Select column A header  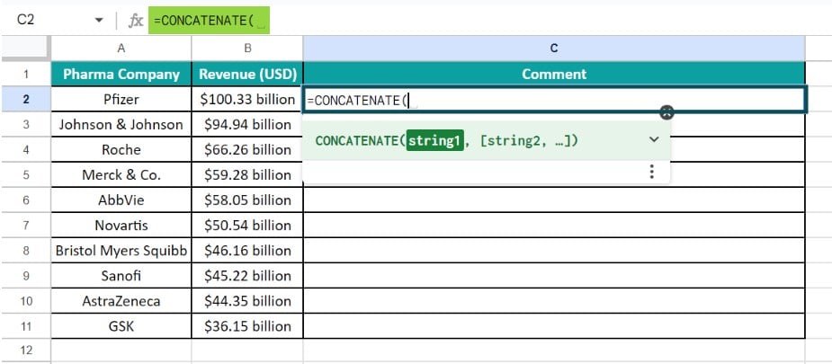[x=121, y=49]
